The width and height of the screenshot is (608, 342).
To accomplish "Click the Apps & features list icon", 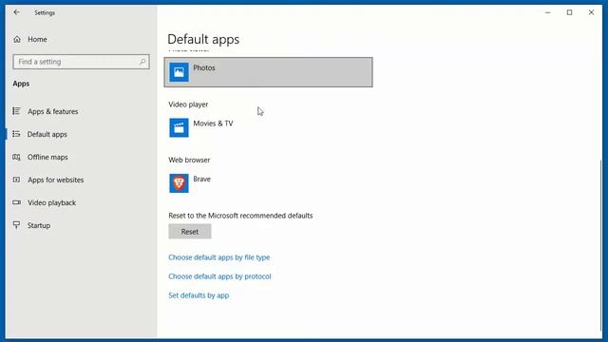I will tap(16, 111).
